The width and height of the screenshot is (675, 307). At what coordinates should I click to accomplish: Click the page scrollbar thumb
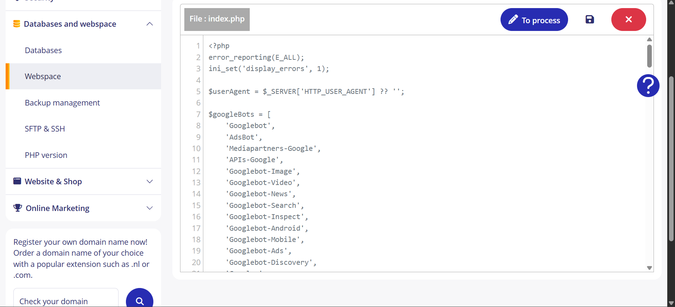[671, 158]
